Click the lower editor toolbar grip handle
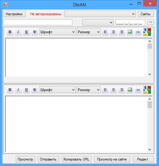The width and height of the screenshot is (159, 166). pos(5,90)
